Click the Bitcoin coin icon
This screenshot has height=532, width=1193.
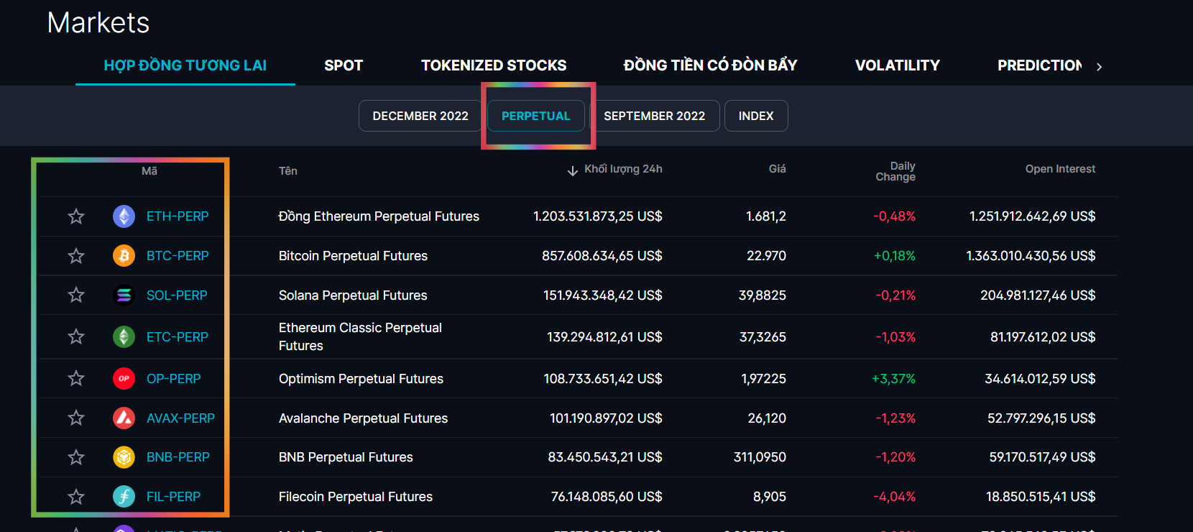tap(124, 256)
